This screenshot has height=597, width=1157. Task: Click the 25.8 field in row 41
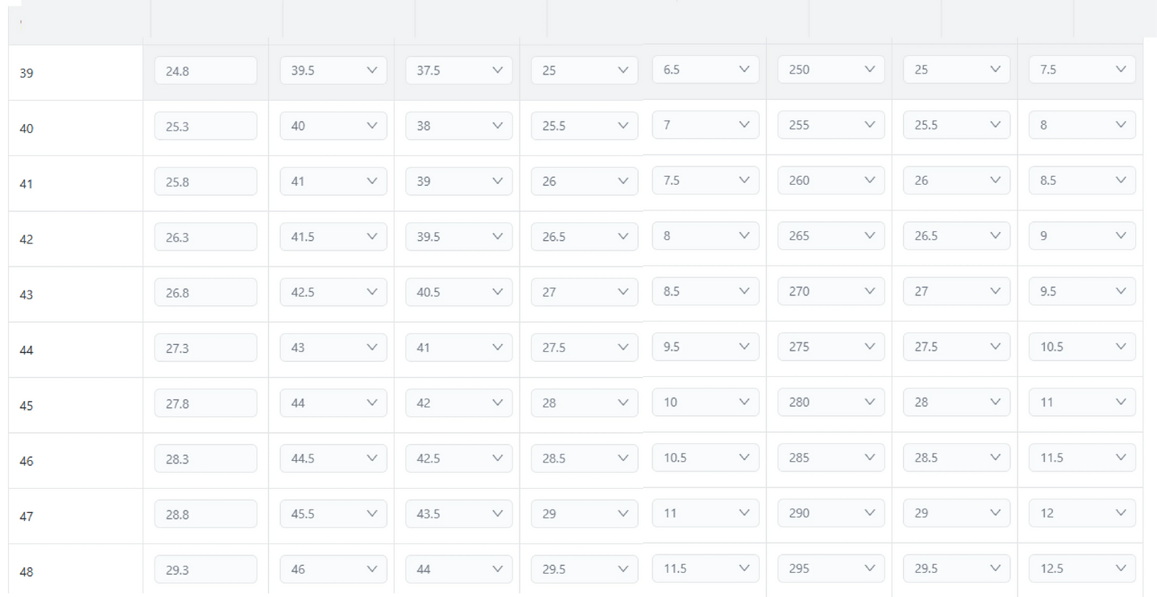(206, 182)
